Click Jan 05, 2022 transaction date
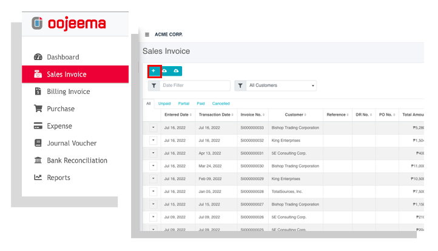The width and height of the screenshot is (438, 251). (x=210, y=192)
